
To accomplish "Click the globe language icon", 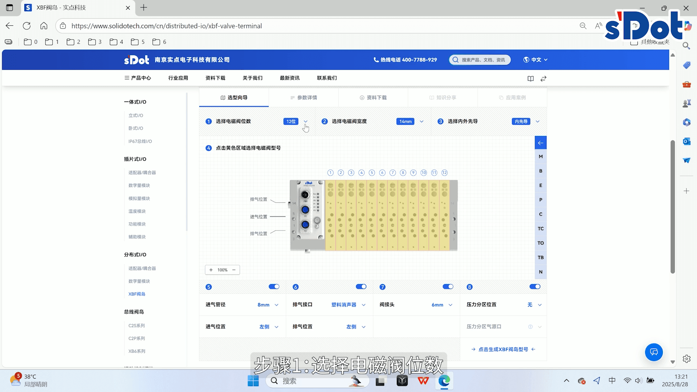I will pos(526,60).
